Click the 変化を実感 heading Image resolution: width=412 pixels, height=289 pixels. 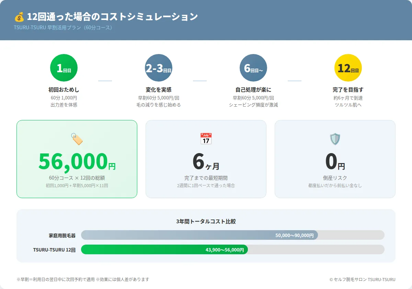159,90
